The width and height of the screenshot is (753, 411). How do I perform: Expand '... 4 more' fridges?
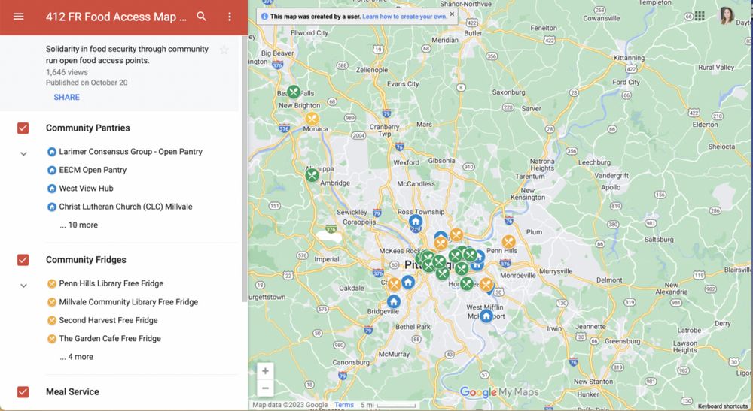77,357
